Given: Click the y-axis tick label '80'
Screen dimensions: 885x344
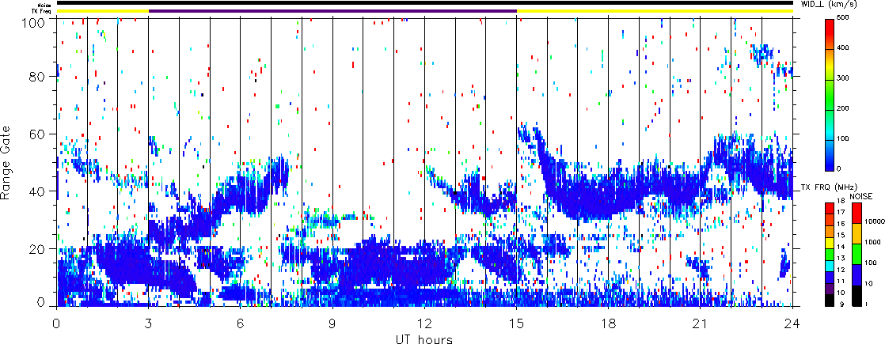Looking at the screenshot, I should click(x=35, y=76).
